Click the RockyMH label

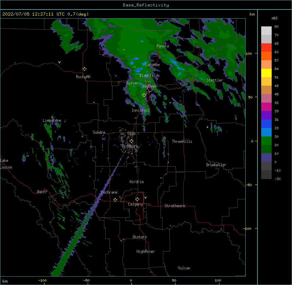pos(83,77)
